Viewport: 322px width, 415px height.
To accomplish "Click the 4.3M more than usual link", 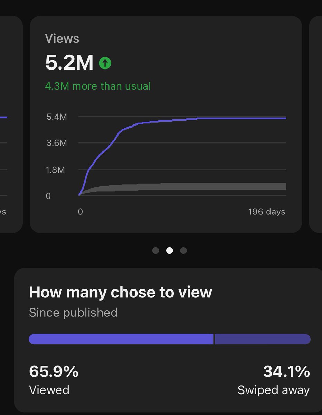I will pyautogui.click(x=98, y=86).
